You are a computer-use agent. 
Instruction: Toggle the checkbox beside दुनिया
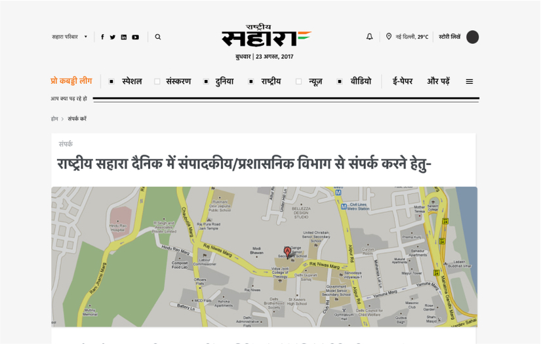[x=206, y=82]
